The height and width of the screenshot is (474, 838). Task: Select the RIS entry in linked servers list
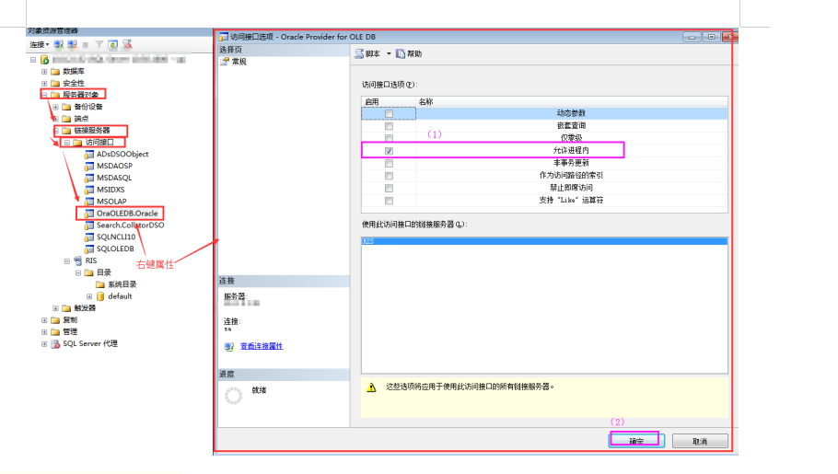click(x=544, y=241)
